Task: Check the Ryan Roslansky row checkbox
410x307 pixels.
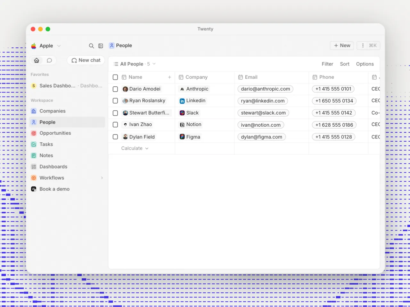Action: [x=115, y=101]
